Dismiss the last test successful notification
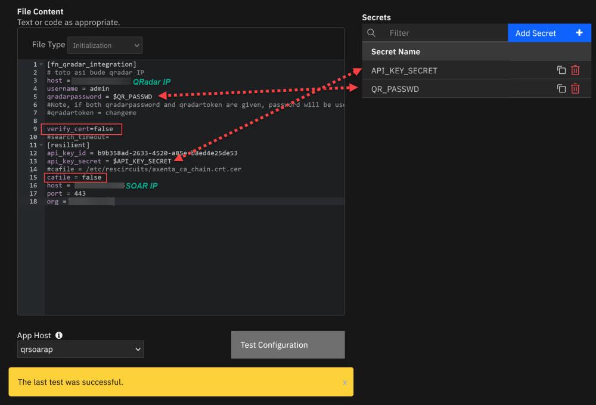 point(344,383)
